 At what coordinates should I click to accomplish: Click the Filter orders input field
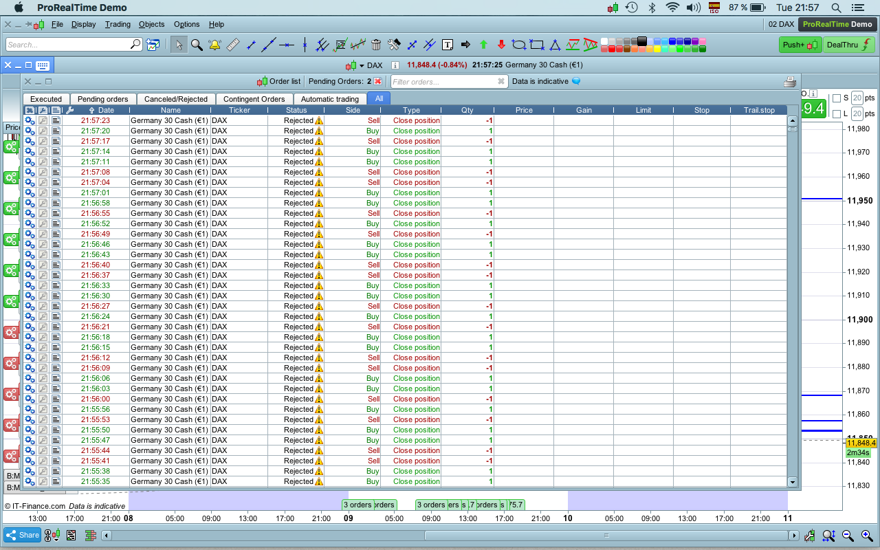pyautogui.click(x=443, y=81)
